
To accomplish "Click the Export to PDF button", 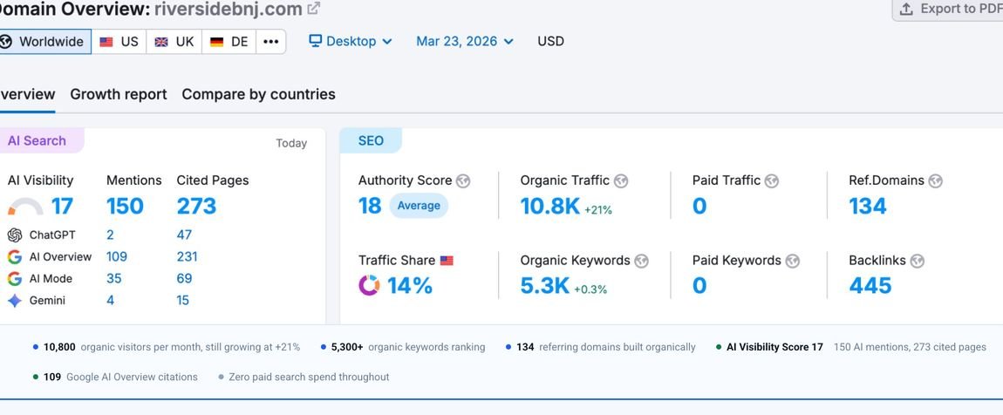I will pyautogui.click(x=948, y=9).
